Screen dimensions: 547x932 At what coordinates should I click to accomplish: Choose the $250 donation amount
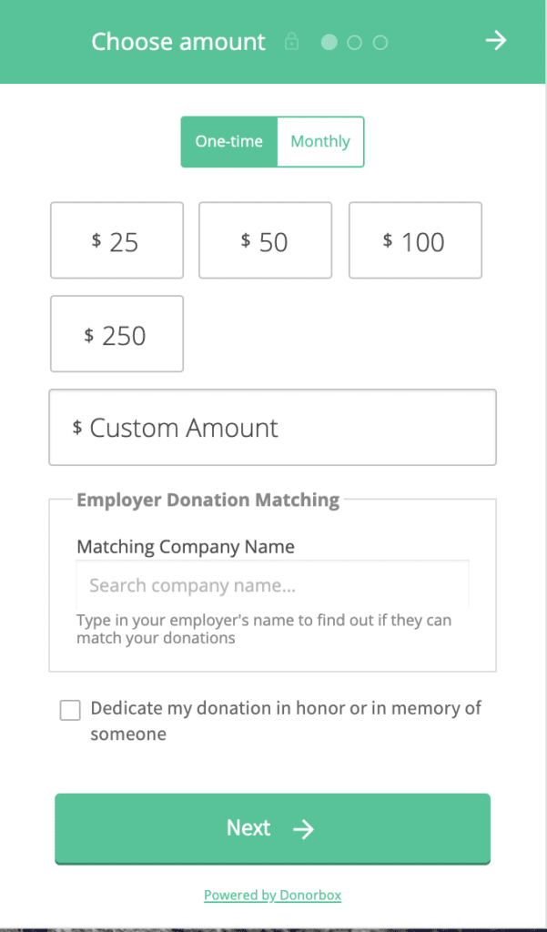click(116, 334)
